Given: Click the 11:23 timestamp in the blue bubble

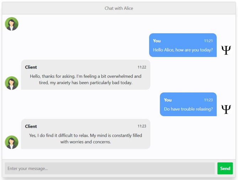Looking at the screenshot, I should 208,100.
